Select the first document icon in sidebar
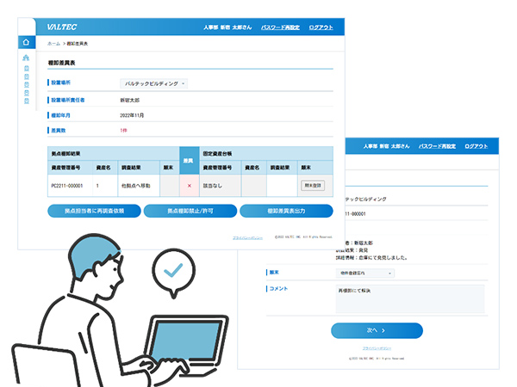Image resolution: width=517 pixels, height=387 pixels. (x=27, y=69)
